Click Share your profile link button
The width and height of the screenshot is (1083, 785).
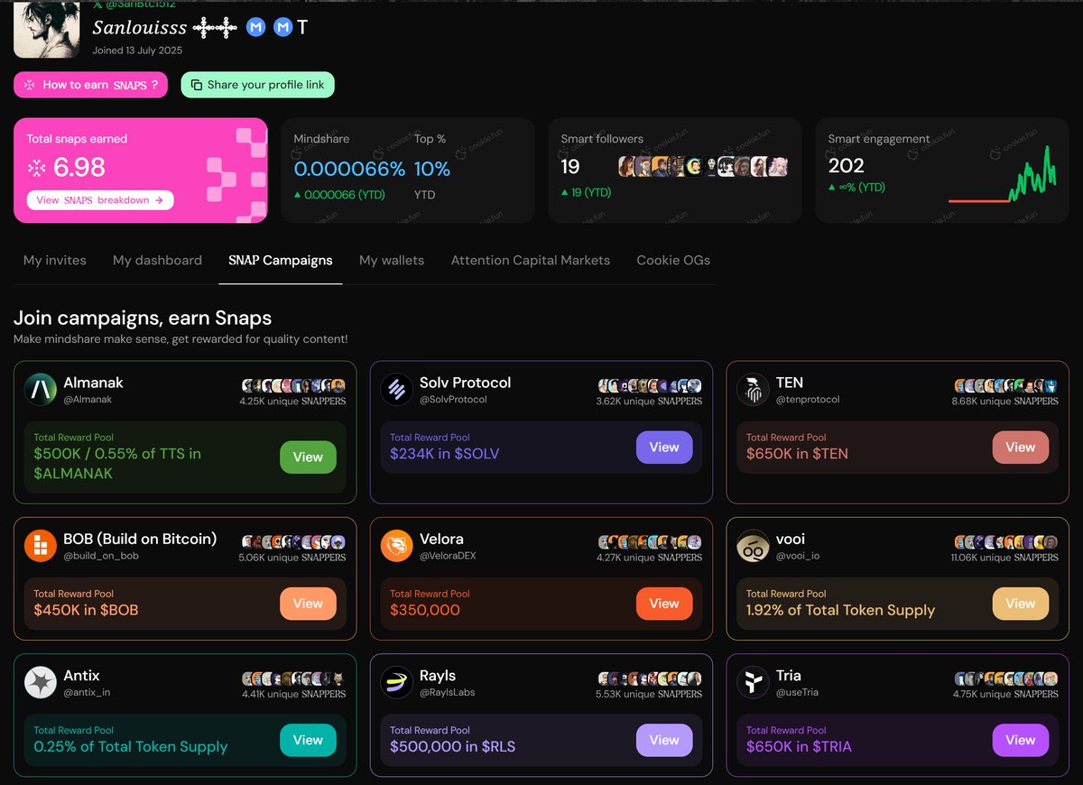coord(258,85)
